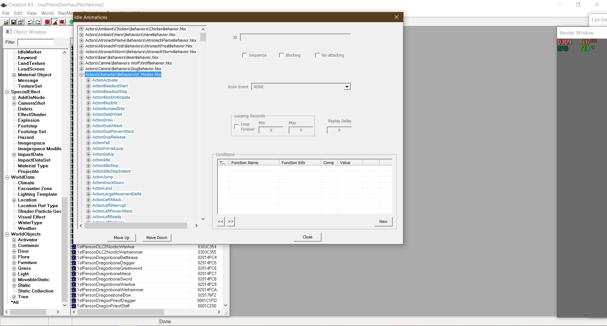
Task: Select Static Collection in Object Window
Action: [35, 291]
